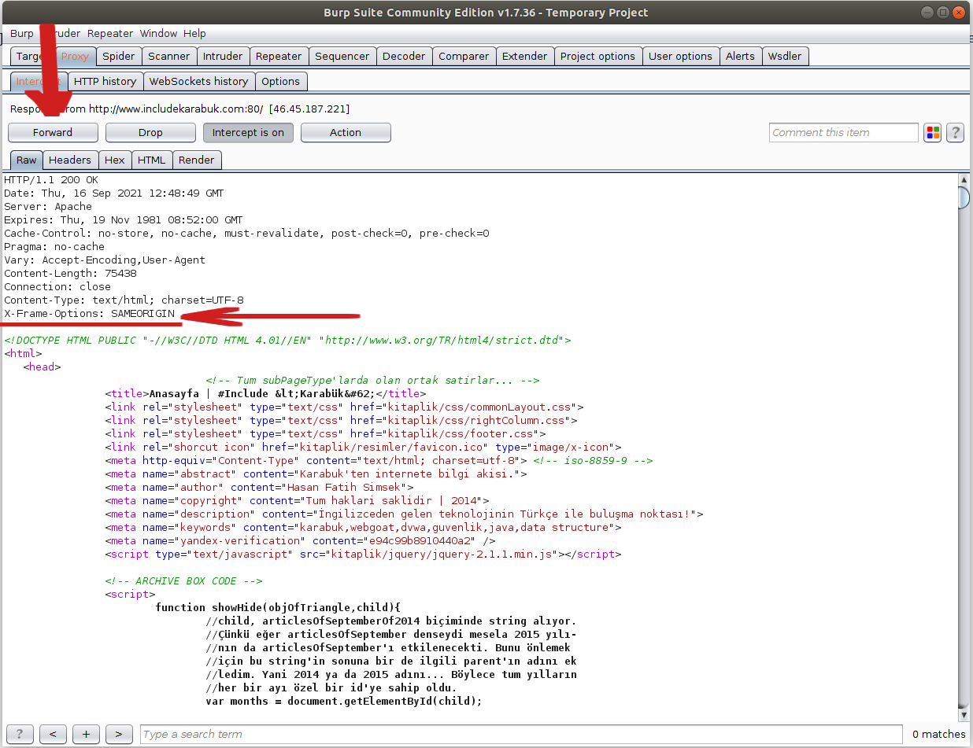Viewport: 973px width, 748px height.
Task: Go to next search match arrow button
Action: point(119,734)
